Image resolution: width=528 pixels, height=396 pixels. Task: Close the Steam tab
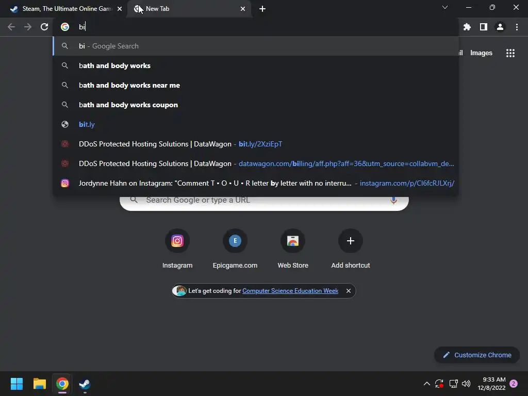120,9
